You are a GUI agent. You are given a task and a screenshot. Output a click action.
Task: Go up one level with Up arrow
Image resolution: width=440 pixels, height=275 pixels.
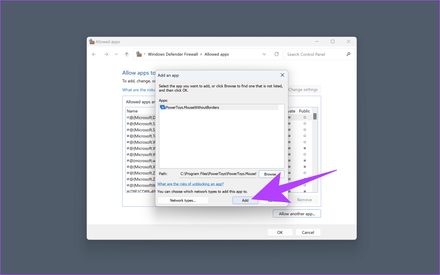127,54
